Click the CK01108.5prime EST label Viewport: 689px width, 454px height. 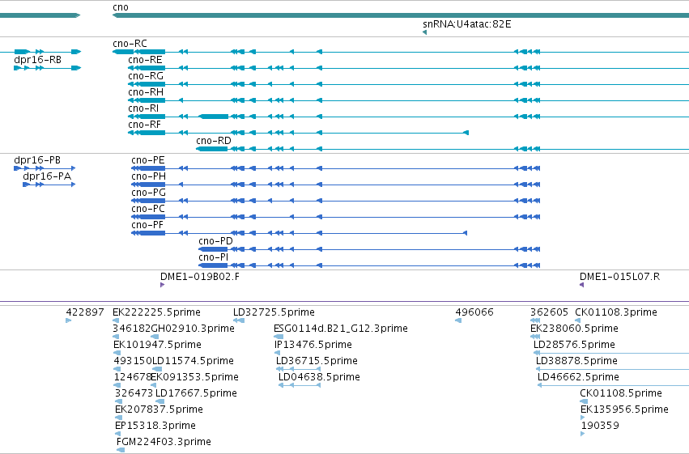[x=621, y=393]
